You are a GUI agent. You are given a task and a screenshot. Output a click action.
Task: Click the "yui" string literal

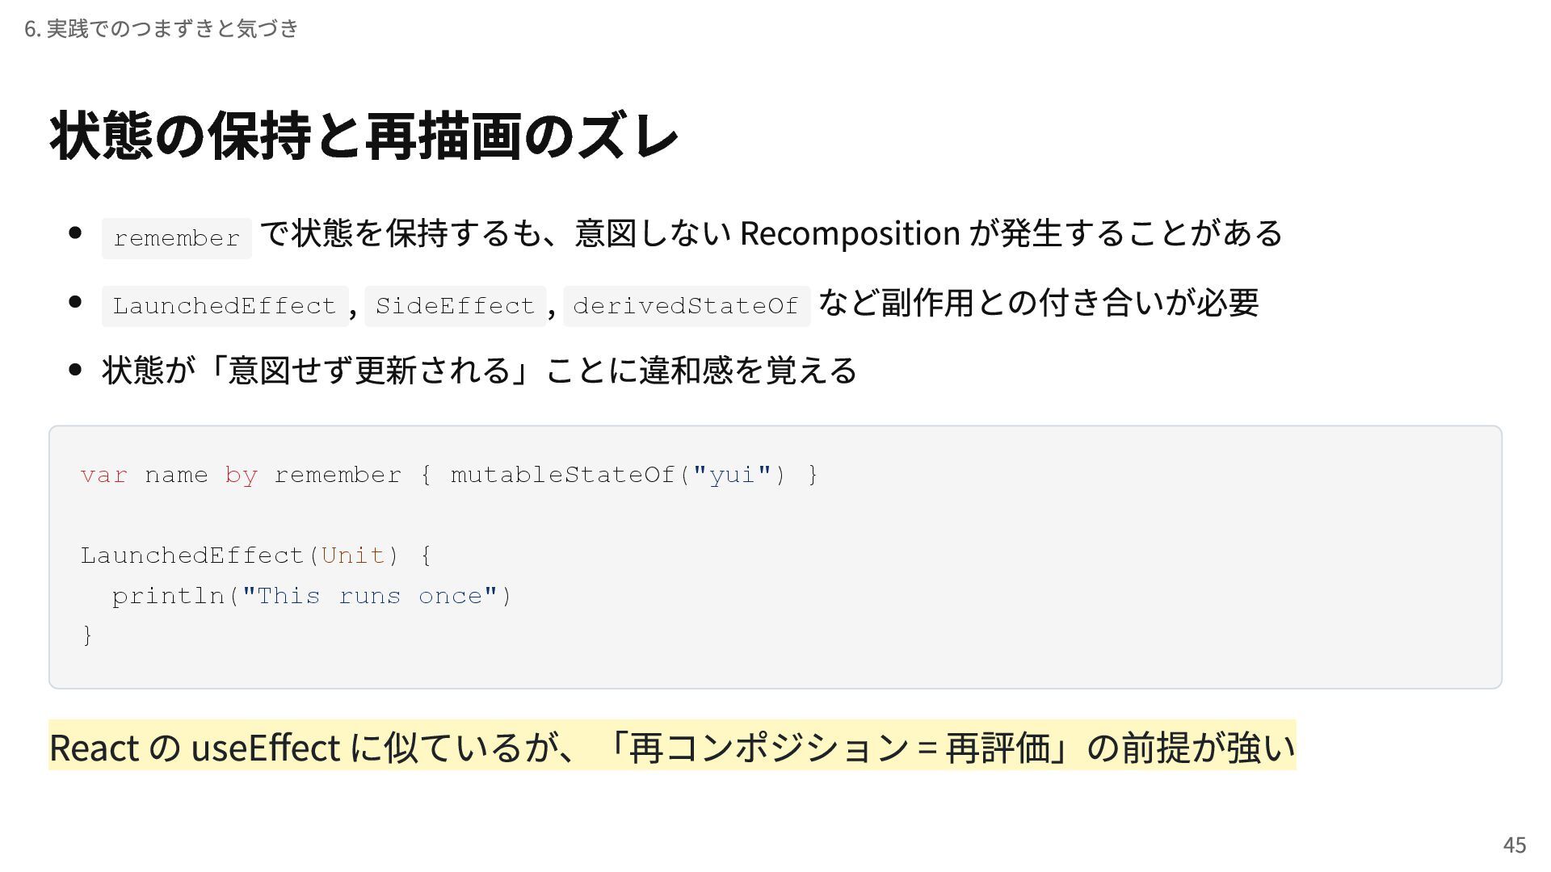(732, 475)
